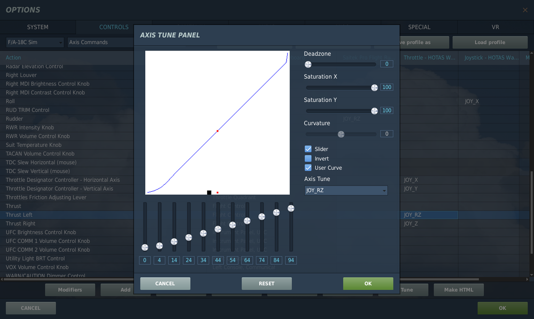Select the Roll action row
Viewport: 534px width, 319px height.
tap(67, 101)
